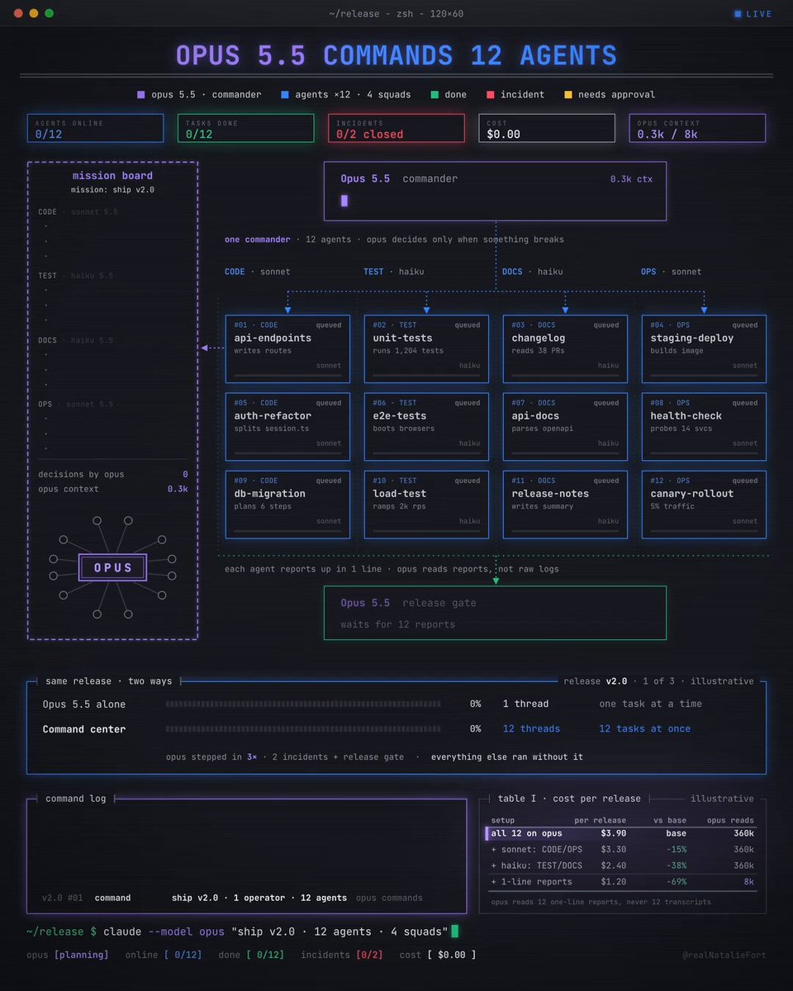Click the LIVE indicator in the title bar
This screenshot has height=991, width=793.
[753, 13]
